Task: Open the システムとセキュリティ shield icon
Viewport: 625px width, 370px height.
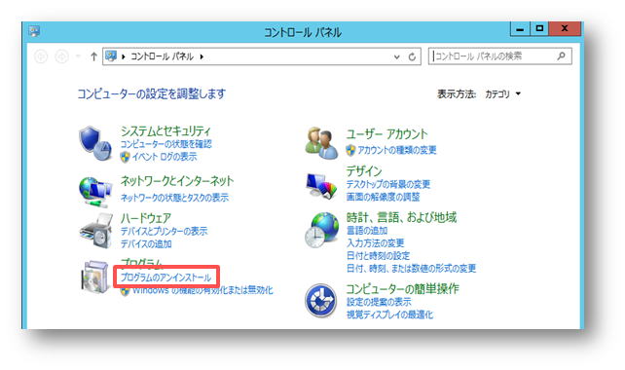Action: pyautogui.click(x=94, y=143)
